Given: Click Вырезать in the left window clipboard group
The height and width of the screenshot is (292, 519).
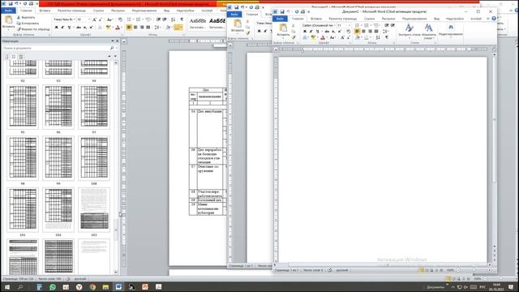Looking at the screenshot, I should pyautogui.click(x=26, y=18).
